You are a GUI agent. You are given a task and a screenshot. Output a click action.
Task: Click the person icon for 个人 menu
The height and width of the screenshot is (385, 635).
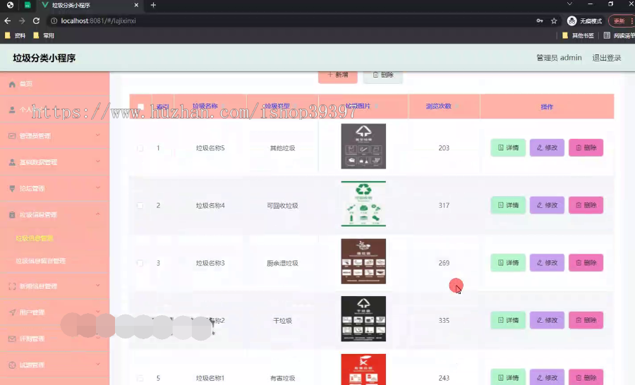coord(12,110)
